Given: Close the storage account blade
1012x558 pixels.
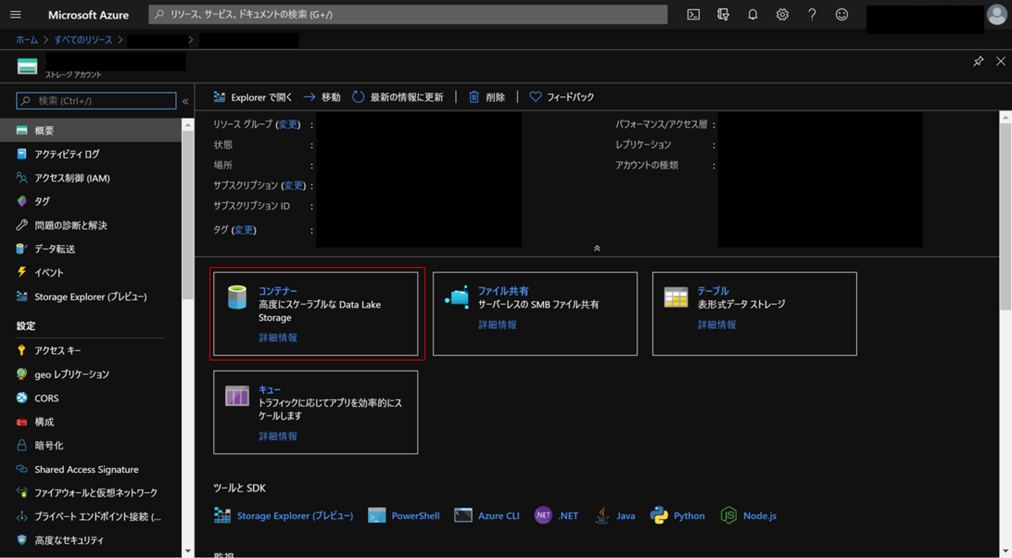Looking at the screenshot, I should click(1000, 62).
